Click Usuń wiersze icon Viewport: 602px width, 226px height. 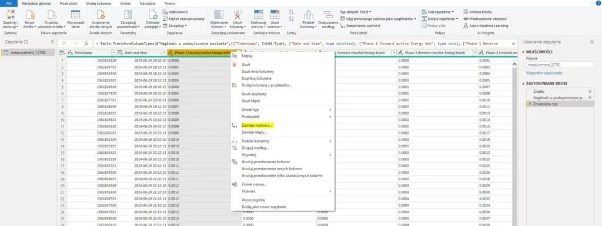tap(275, 15)
